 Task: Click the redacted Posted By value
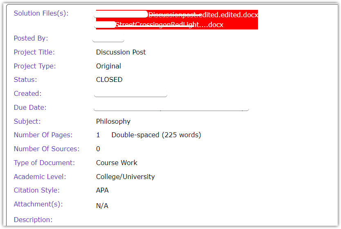(108, 38)
